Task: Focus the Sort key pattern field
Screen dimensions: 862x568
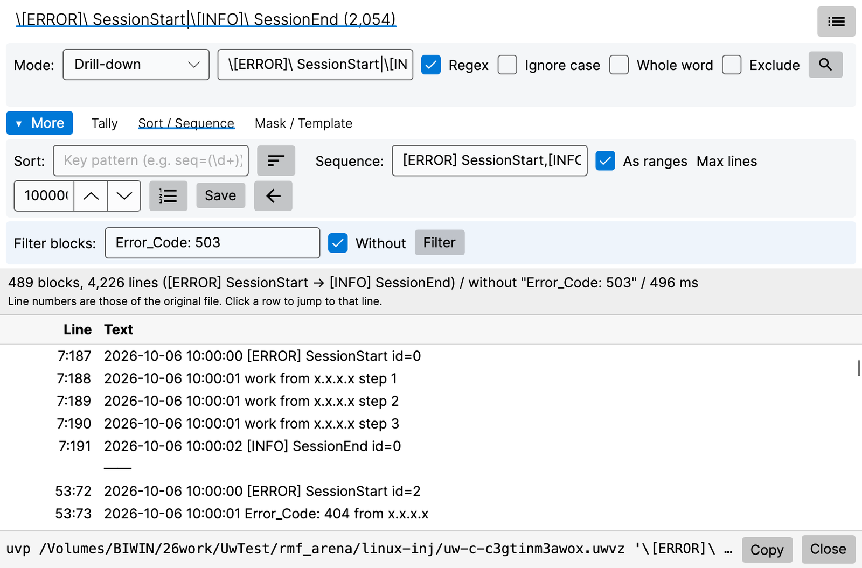Action: (x=151, y=160)
